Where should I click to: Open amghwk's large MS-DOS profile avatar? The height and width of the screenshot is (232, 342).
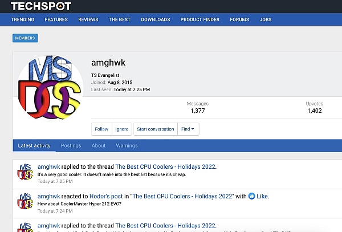(50, 87)
